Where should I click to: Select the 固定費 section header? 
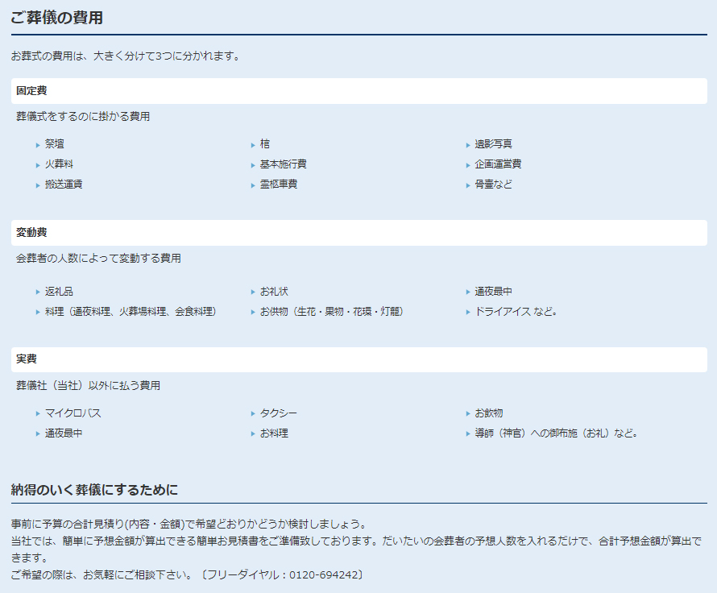[x=31, y=91]
